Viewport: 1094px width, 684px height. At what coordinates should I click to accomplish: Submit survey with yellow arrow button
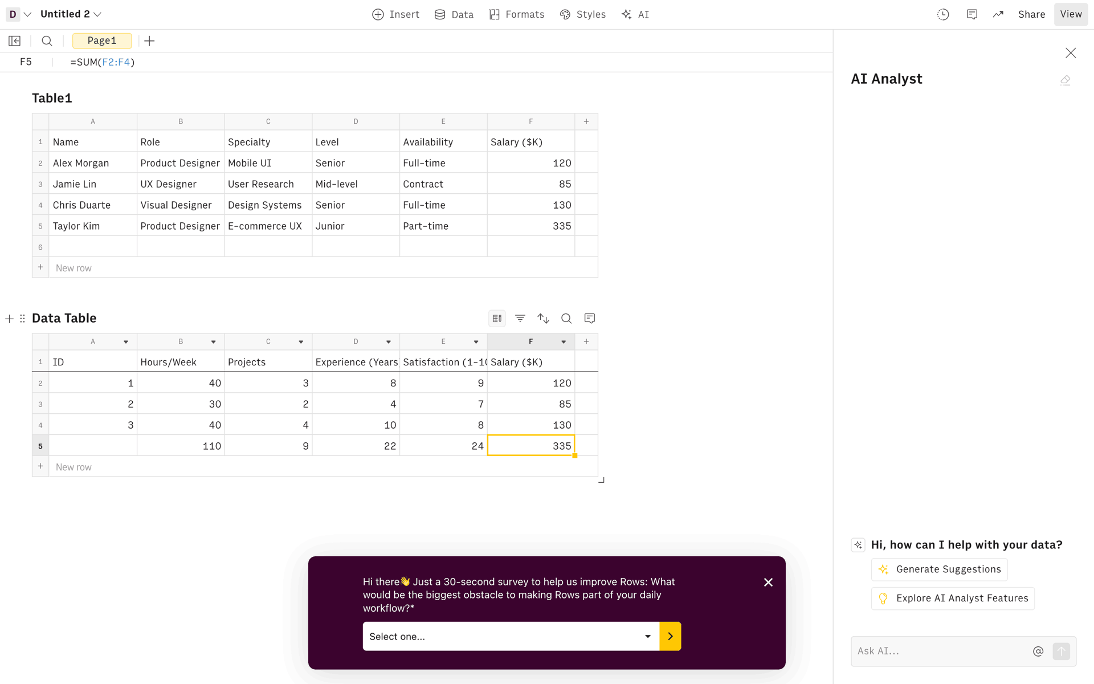pyautogui.click(x=670, y=636)
